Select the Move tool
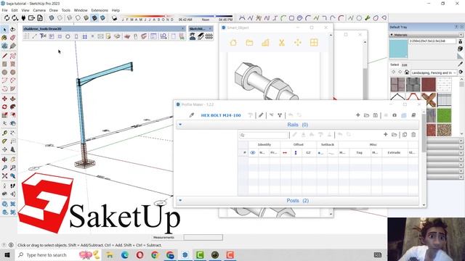The image size is (465, 261). (4, 99)
